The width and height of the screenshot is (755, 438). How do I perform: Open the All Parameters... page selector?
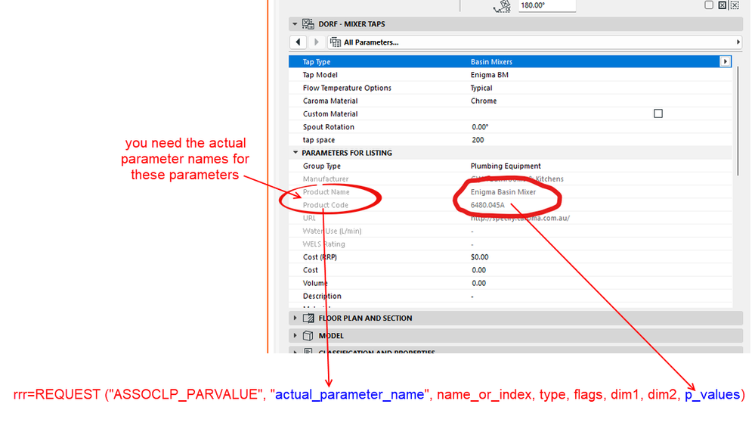[x=534, y=42]
